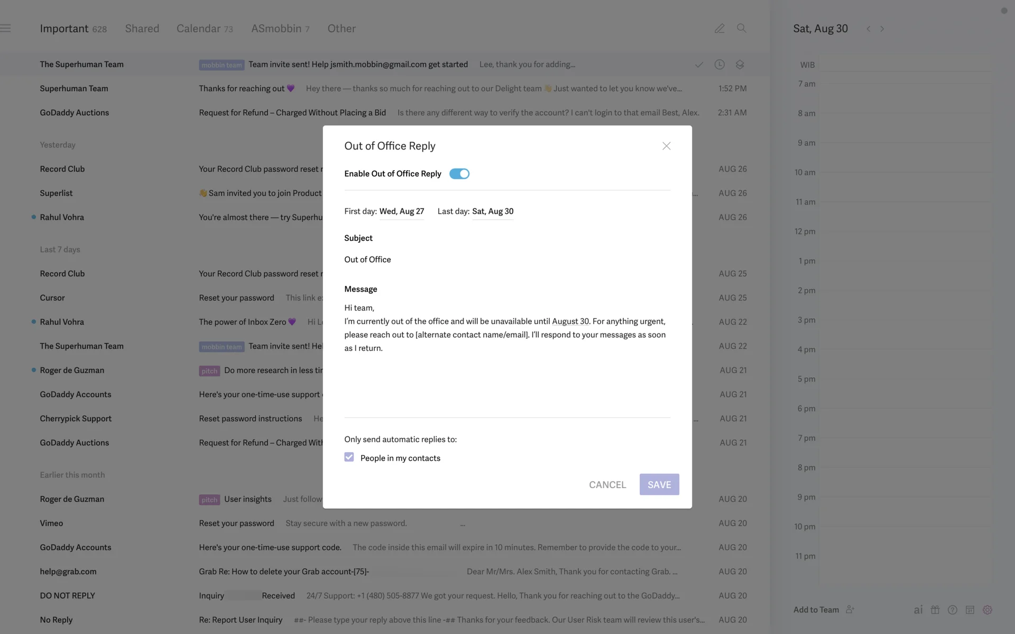Click the settings gear icon
Image resolution: width=1015 pixels, height=634 pixels.
(x=987, y=610)
